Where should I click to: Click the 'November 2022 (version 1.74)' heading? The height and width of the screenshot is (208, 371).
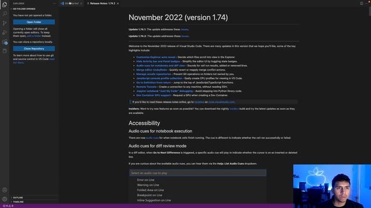[x=178, y=17]
